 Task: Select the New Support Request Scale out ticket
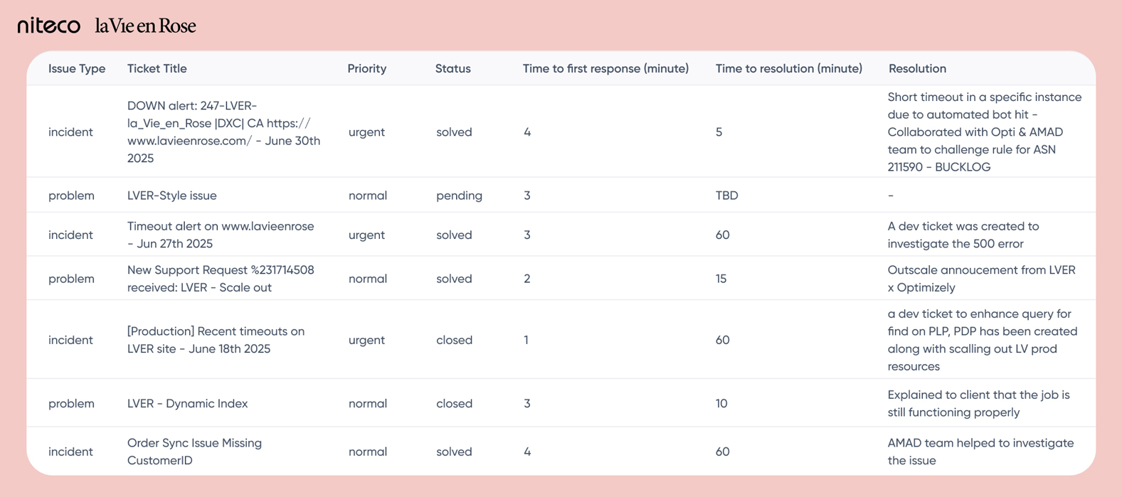(x=221, y=279)
